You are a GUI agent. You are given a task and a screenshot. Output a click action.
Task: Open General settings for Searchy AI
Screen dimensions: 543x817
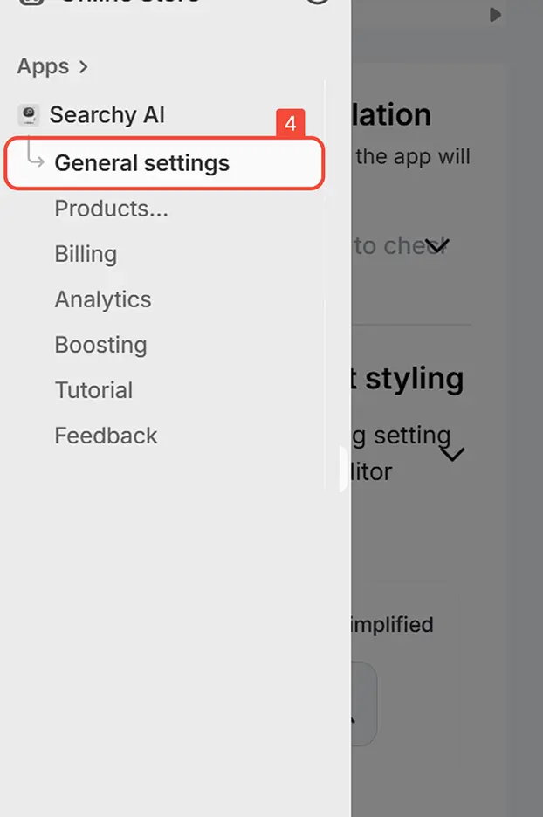[x=141, y=162]
